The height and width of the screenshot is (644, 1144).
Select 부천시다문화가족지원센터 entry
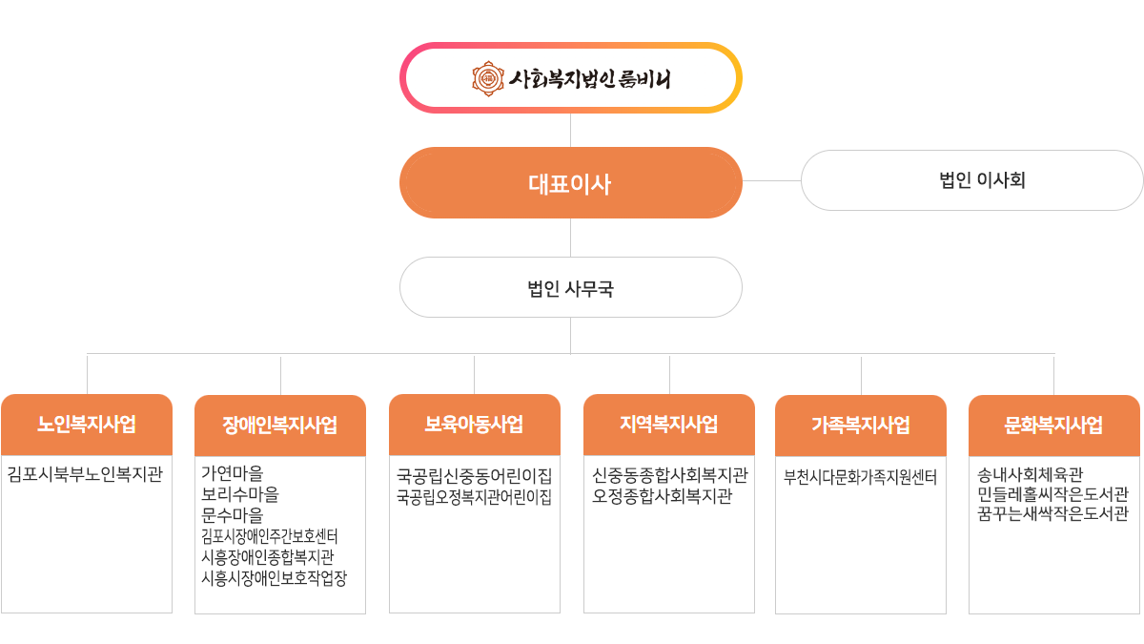click(x=861, y=477)
